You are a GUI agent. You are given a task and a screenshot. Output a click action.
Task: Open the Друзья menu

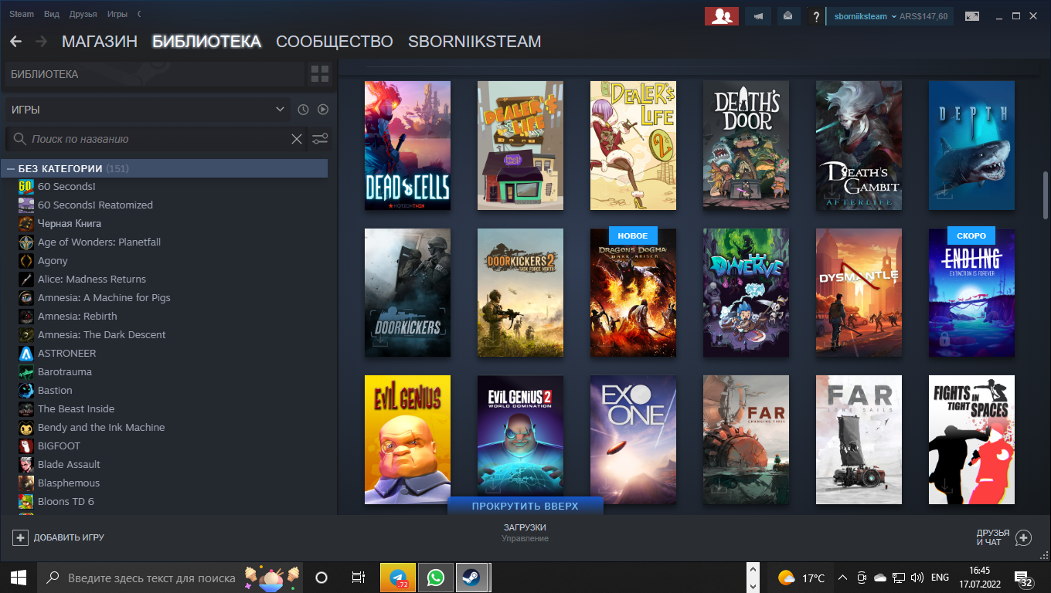[x=83, y=15]
